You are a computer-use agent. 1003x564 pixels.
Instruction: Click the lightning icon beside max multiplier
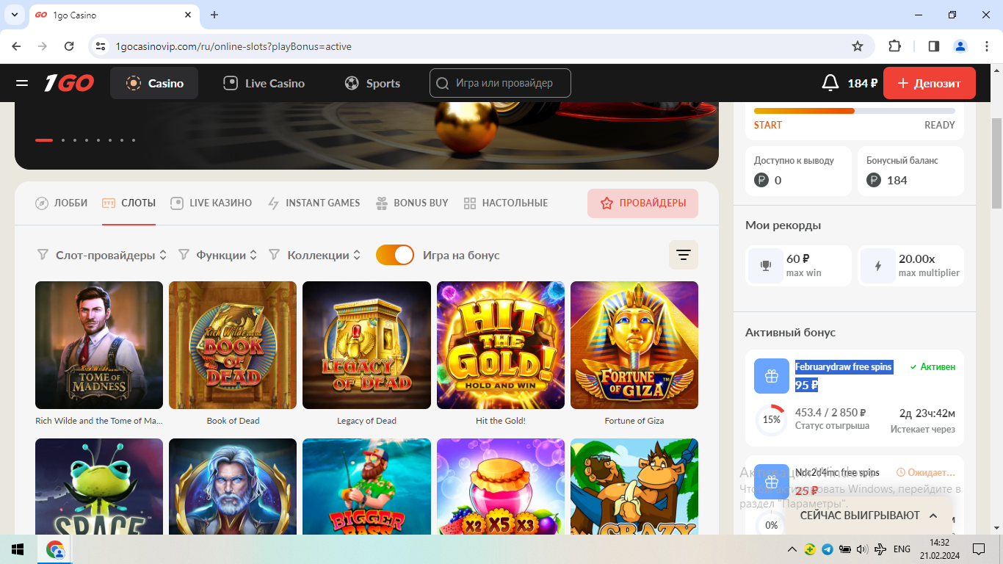coord(878,266)
